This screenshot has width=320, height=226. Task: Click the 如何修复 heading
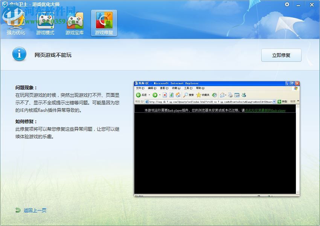tap(26, 121)
